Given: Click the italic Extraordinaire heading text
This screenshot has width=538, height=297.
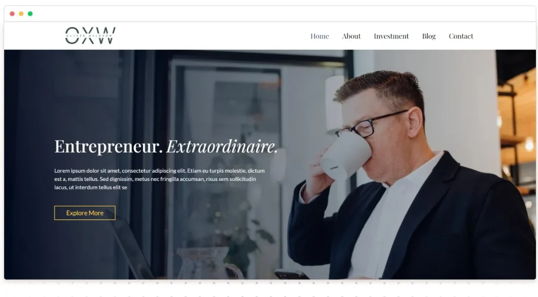Looking at the screenshot, I should pos(222,146).
